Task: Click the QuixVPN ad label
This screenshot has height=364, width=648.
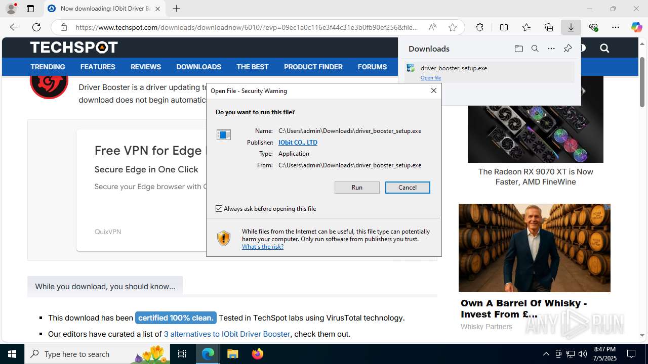Action: click(x=108, y=232)
